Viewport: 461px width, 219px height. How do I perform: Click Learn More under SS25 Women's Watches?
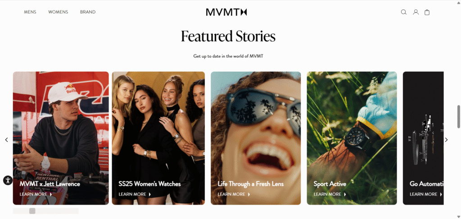pos(135,194)
